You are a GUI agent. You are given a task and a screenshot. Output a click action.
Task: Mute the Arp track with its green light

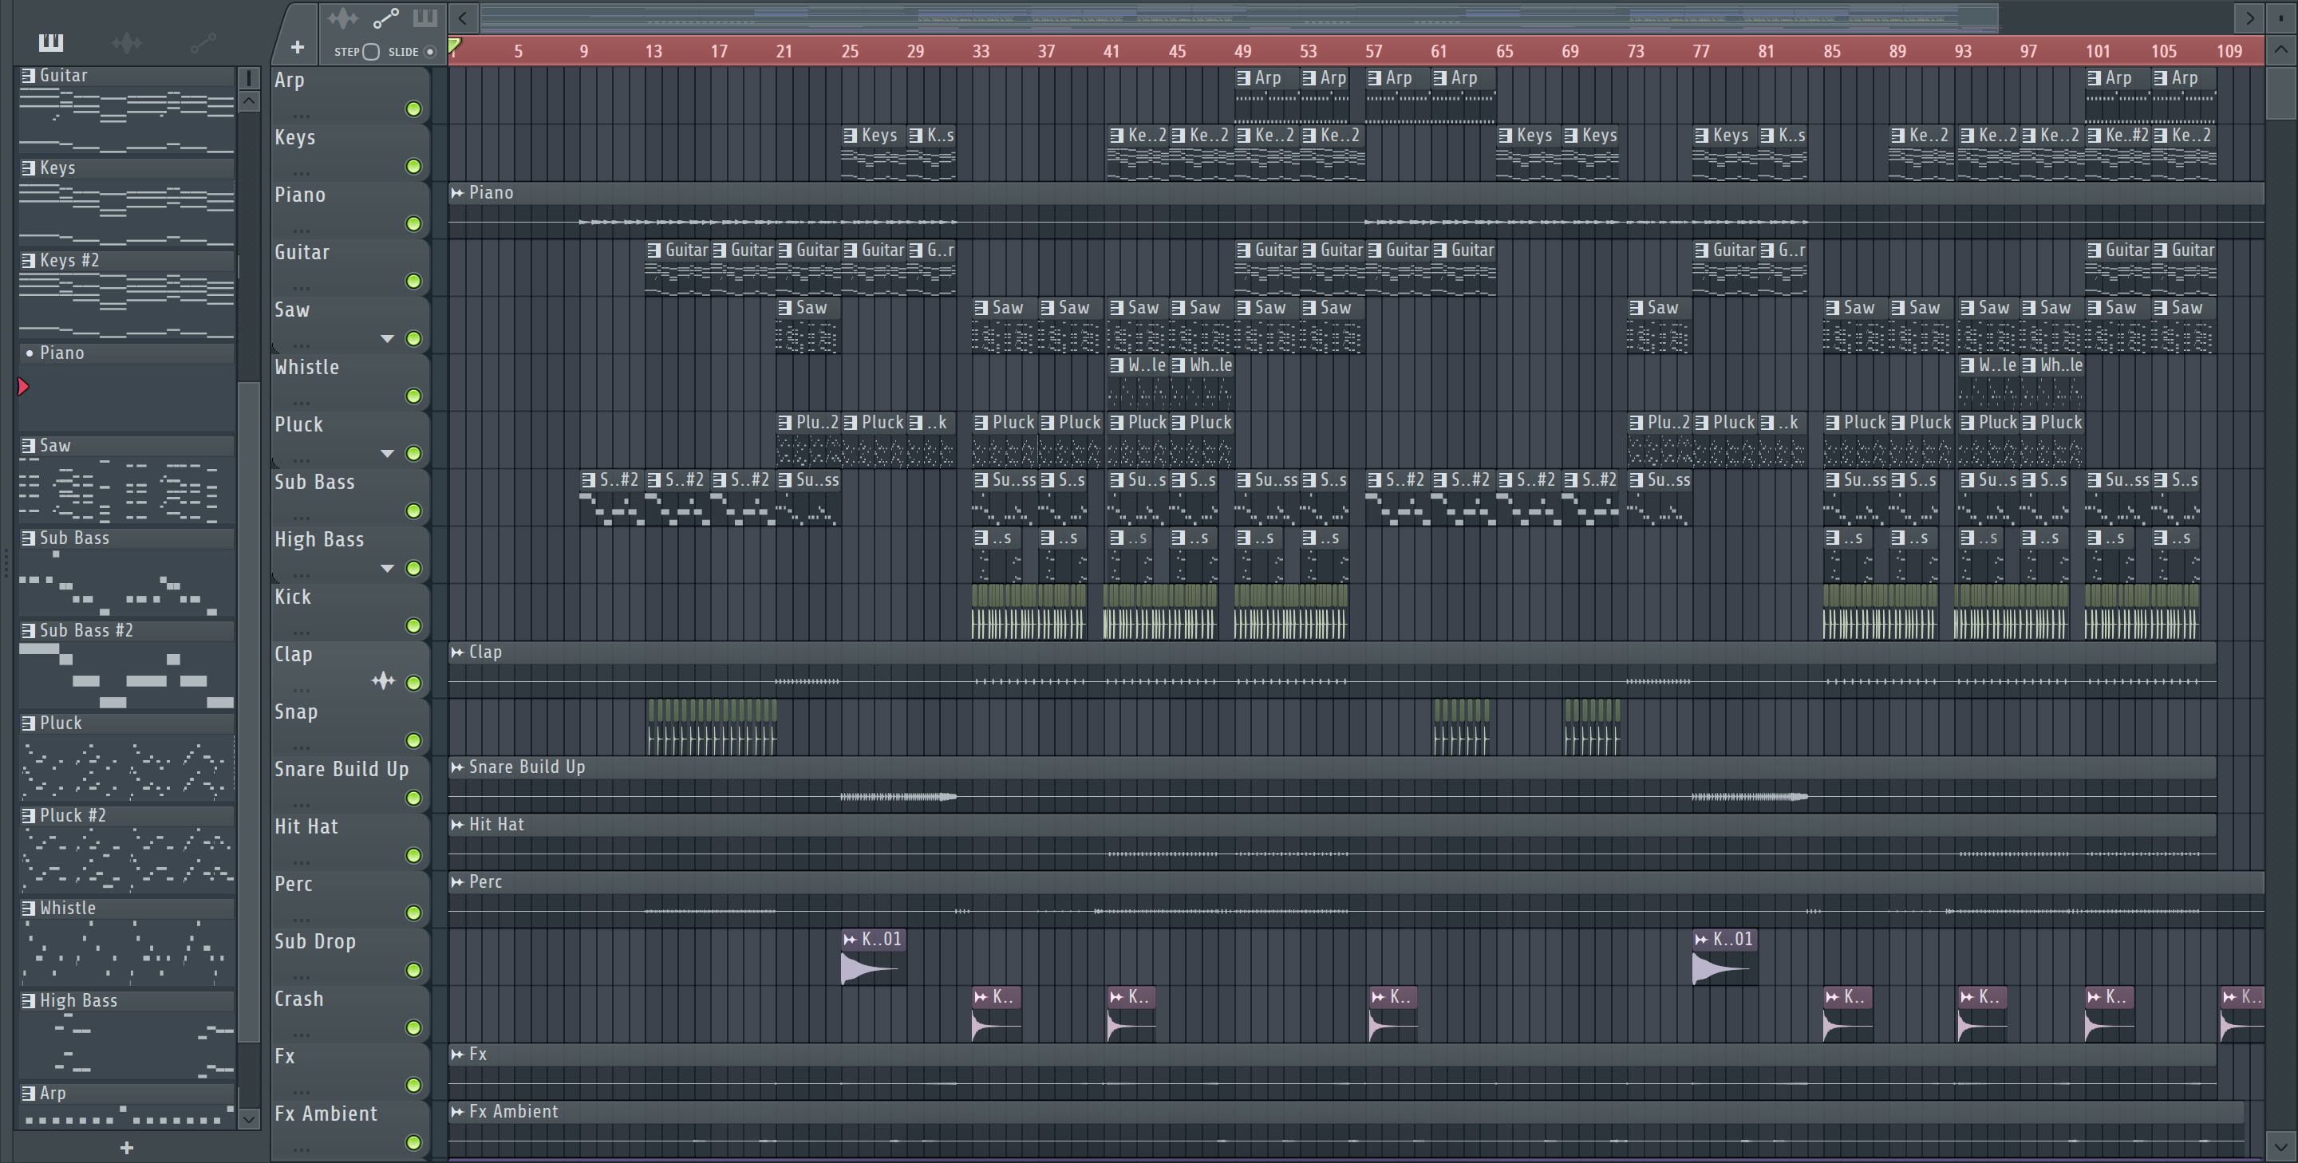[x=413, y=108]
